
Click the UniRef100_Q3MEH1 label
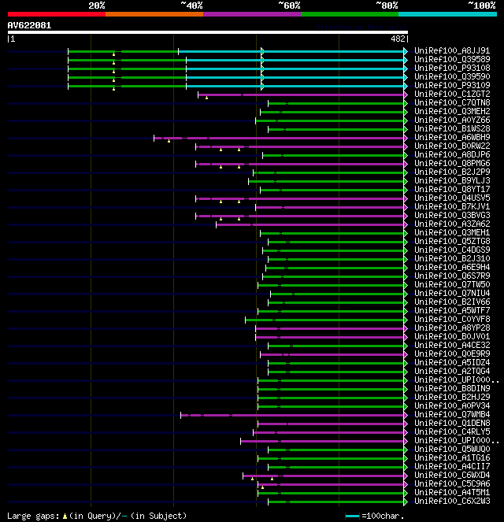tap(452, 233)
